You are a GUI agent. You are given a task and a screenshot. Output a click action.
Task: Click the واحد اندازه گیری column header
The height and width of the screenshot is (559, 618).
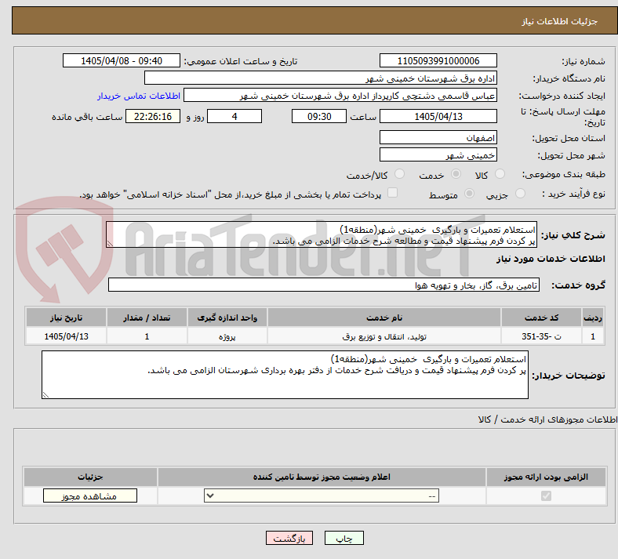(x=227, y=318)
